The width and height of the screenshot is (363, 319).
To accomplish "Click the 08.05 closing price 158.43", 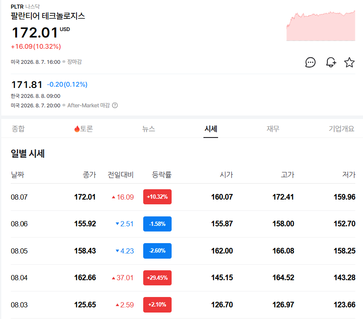I will pyautogui.click(x=85, y=251).
